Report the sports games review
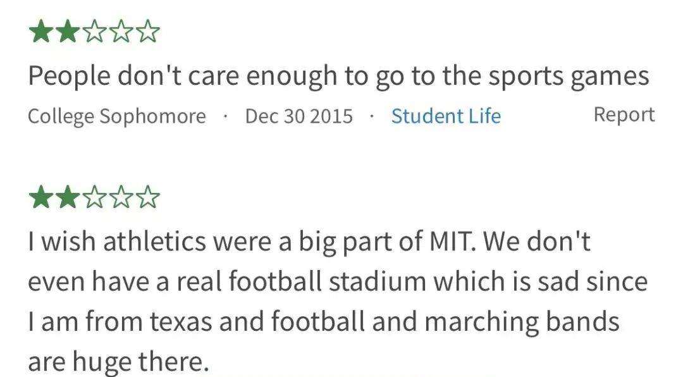This screenshot has width=683, height=377. point(624,114)
